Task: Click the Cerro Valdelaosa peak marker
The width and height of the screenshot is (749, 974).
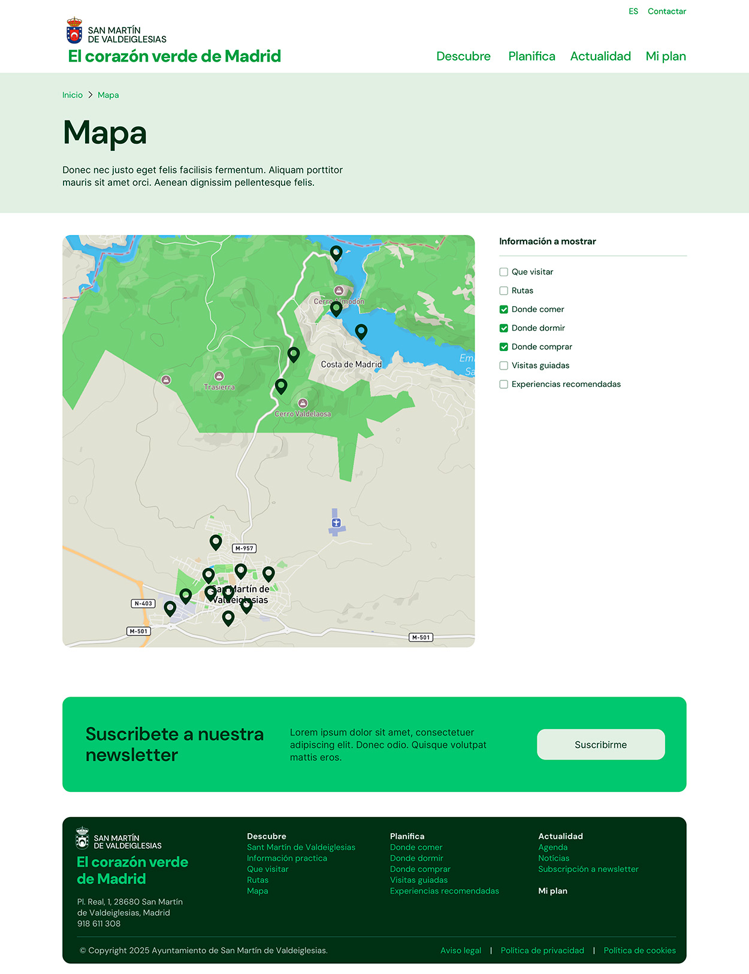Action: tap(303, 403)
